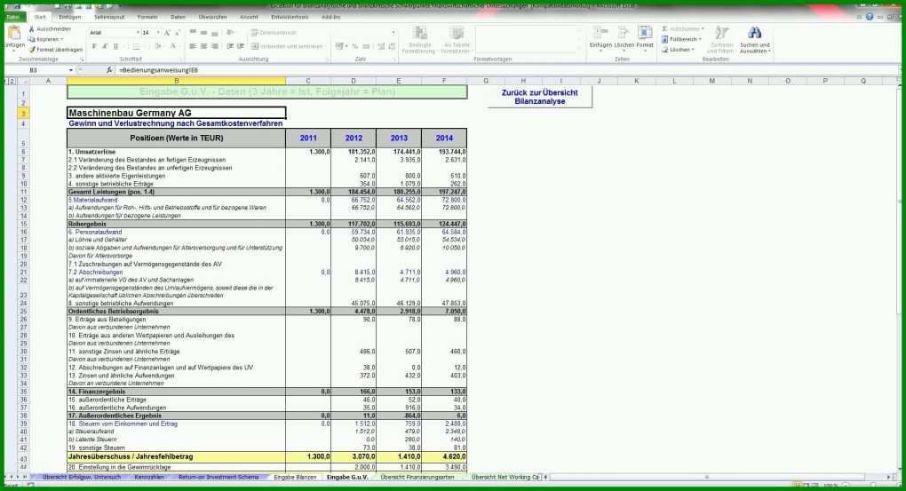Switch to the Einfügen ribbon tab
The width and height of the screenshot is (906, 491).
tap(70, 18)
